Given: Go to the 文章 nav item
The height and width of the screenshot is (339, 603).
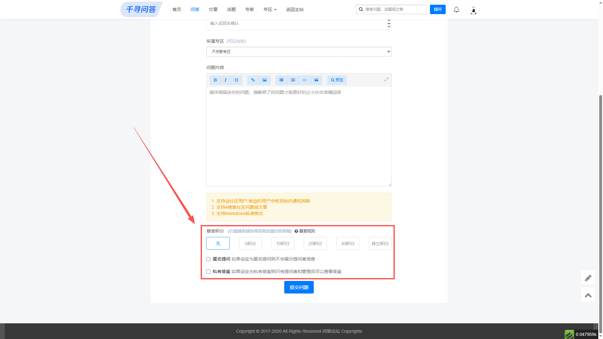Looking at the screenshot, I should [x=213, y=9].
